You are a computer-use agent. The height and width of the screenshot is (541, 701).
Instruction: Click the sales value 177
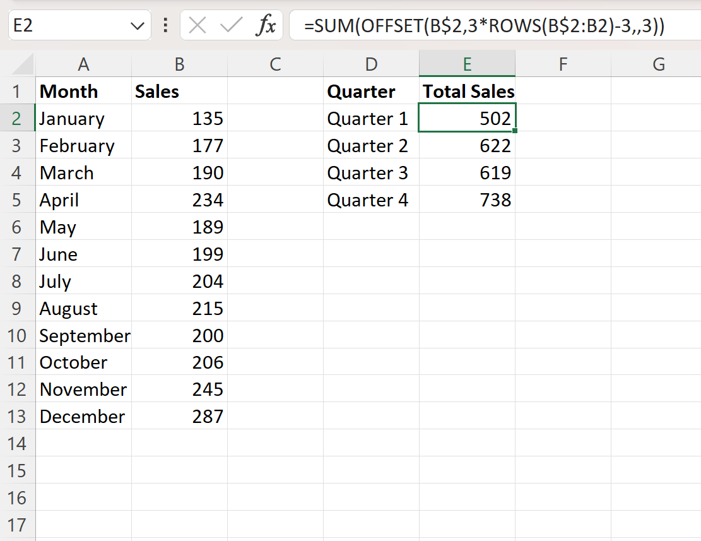point(179,146)
